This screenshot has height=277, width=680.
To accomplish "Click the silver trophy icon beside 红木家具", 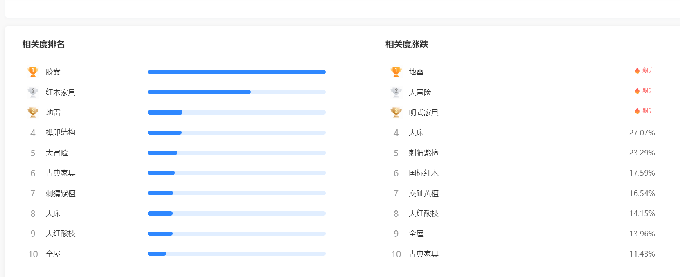I will click(x=33, y=92).
